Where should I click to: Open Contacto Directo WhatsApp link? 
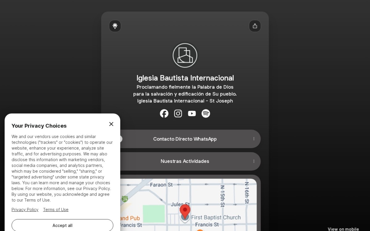point(185,139)
